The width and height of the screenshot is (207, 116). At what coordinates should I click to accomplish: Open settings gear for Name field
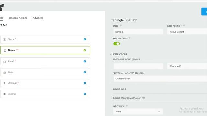click(85, 39)
